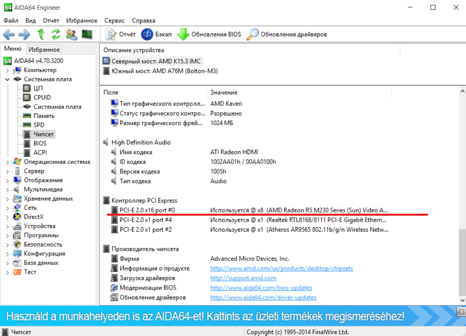Click the Производитель чипсета chip icon
Viewport: 466px width, 336px height.
[x=106, y=249]
